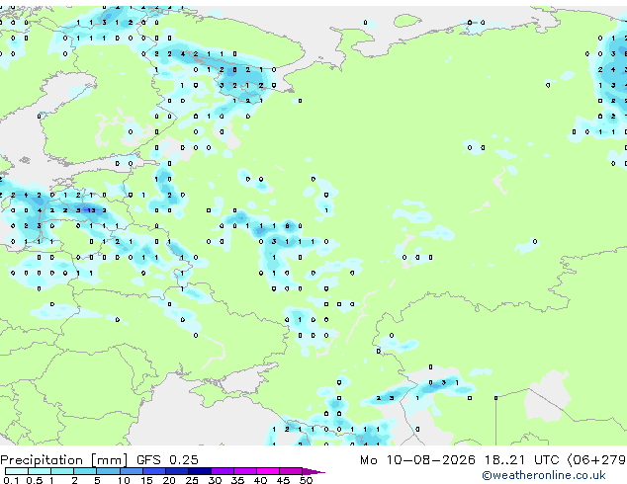Screen dimensions: 627x484
Task: Click the 45–50 mm legend color swatch
Action: click(291, 471)
